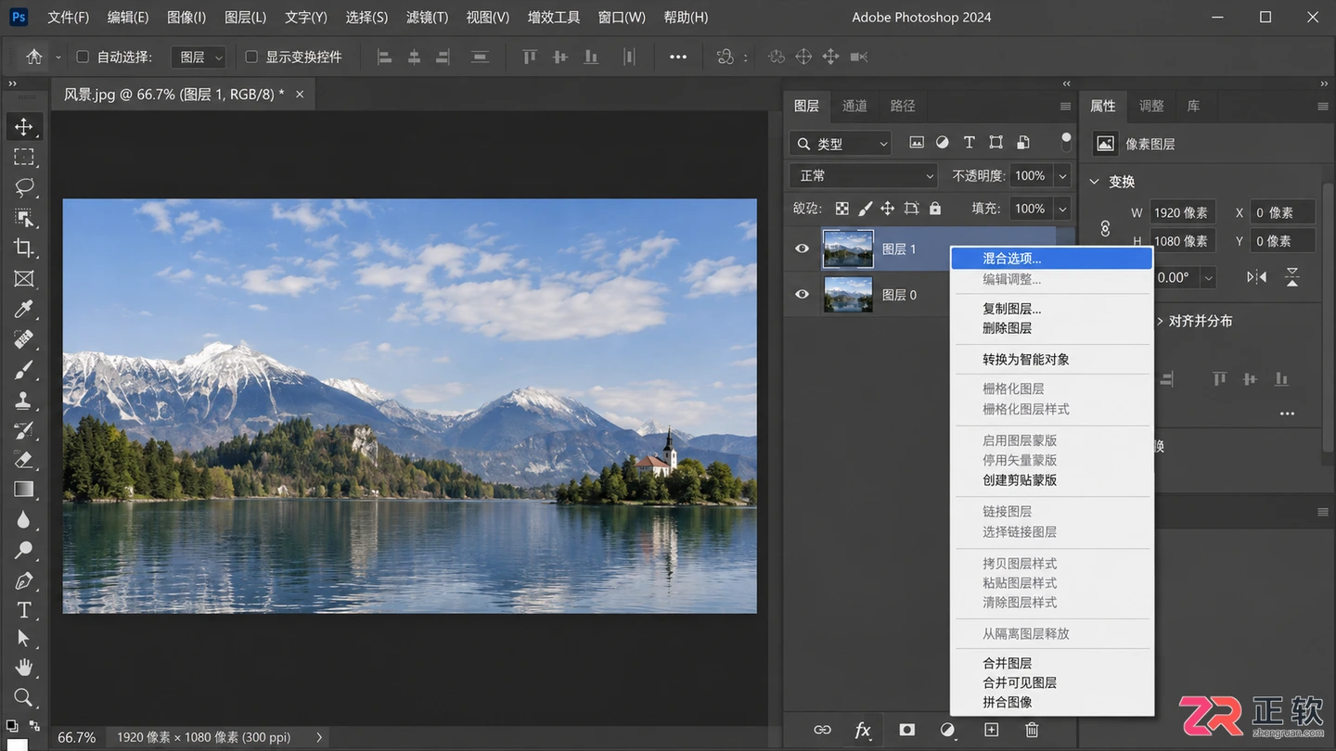Open the 不透明度 slider dropdown arrow
The image size is (1336, 751).
[x=1062, y=175]
